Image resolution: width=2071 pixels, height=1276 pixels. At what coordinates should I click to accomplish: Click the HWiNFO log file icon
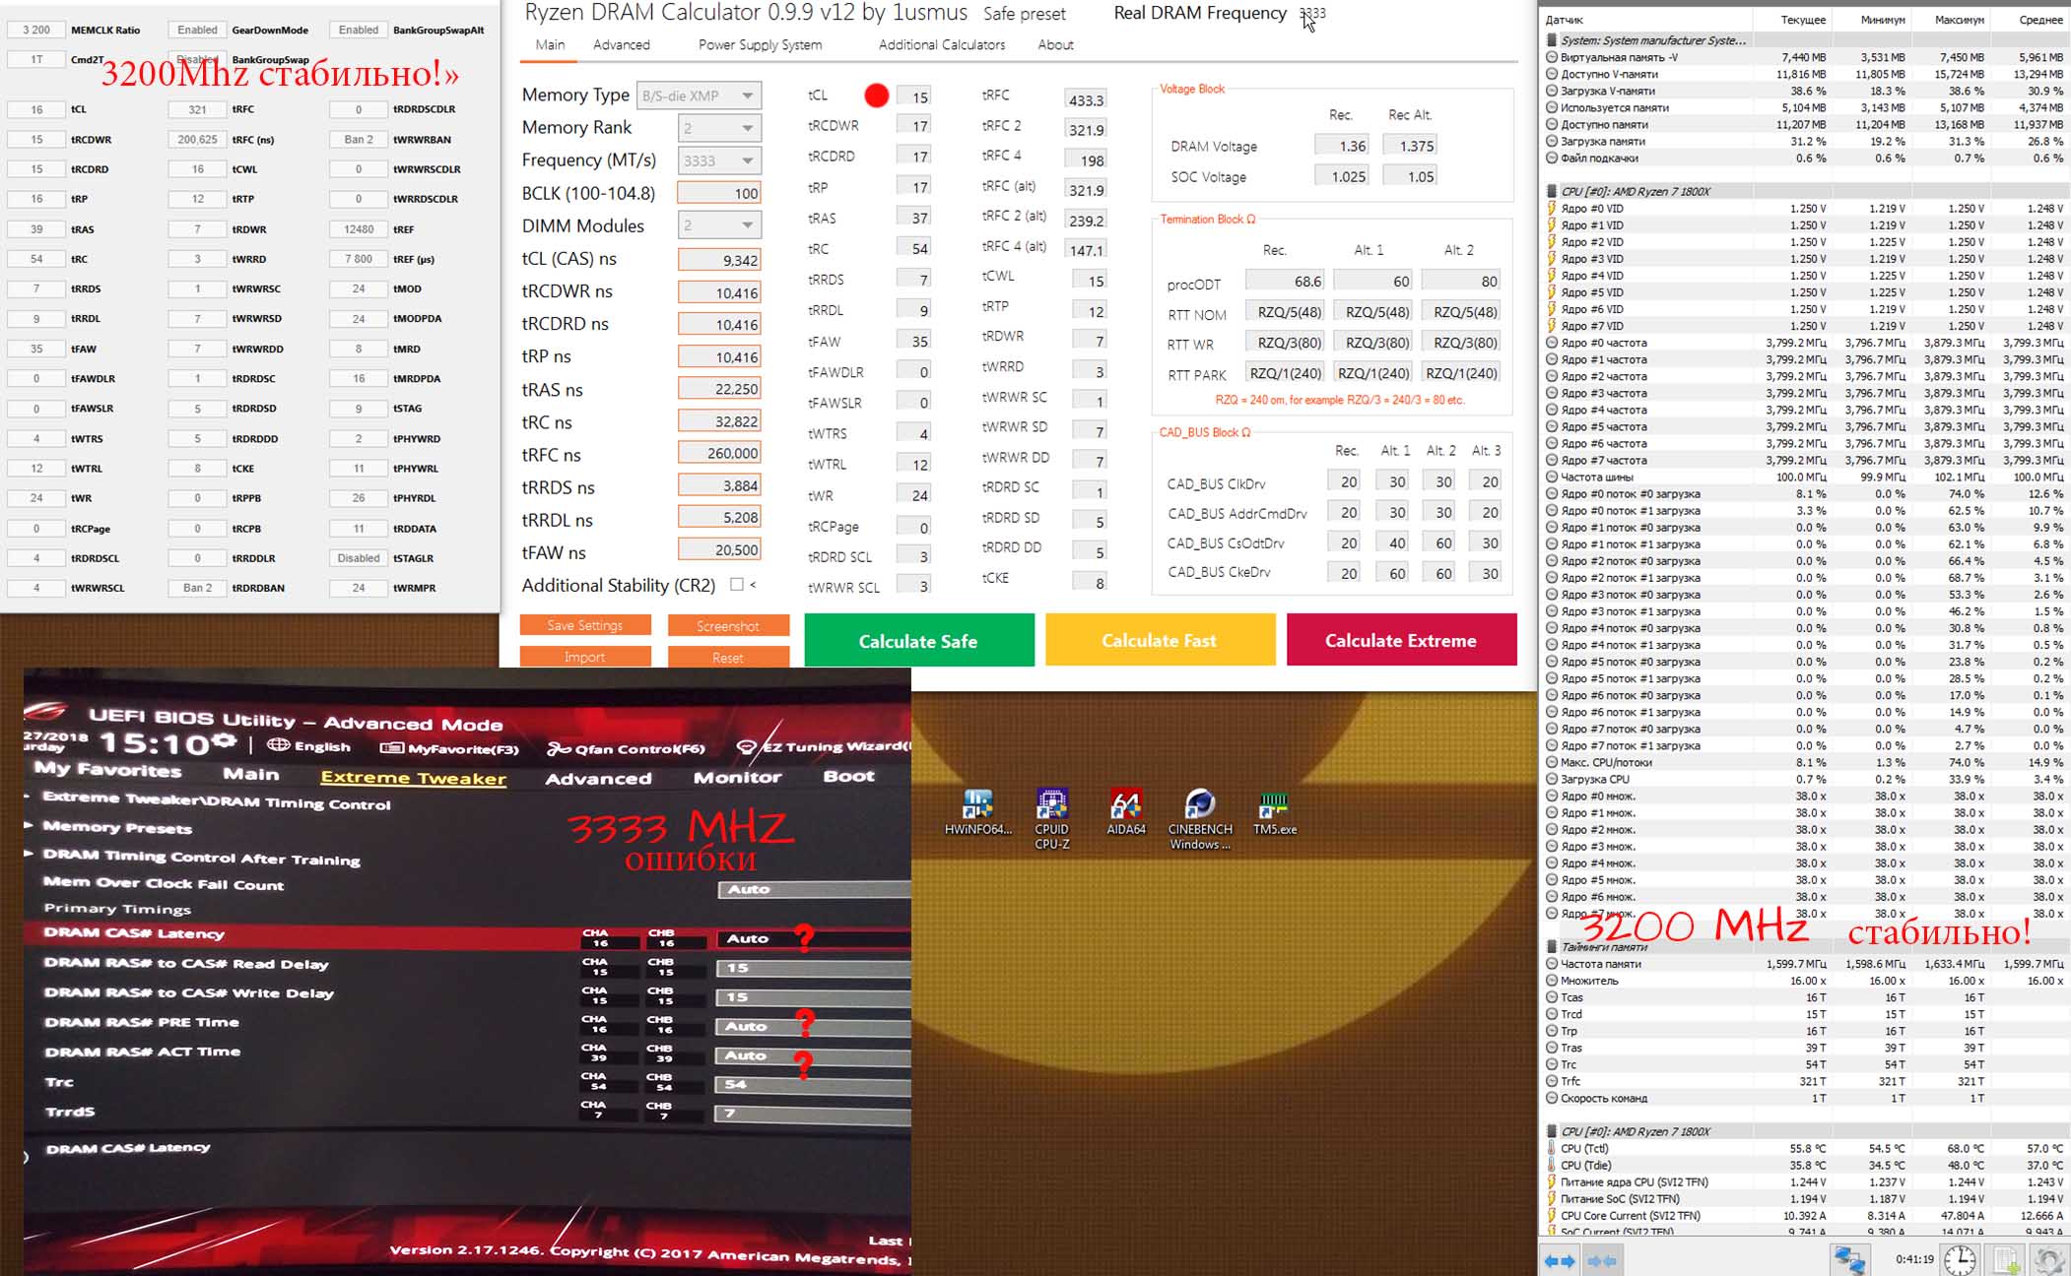click(2004, 1260)
